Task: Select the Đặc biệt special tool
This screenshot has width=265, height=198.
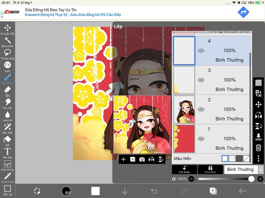Action: click(x=7, y=129)
